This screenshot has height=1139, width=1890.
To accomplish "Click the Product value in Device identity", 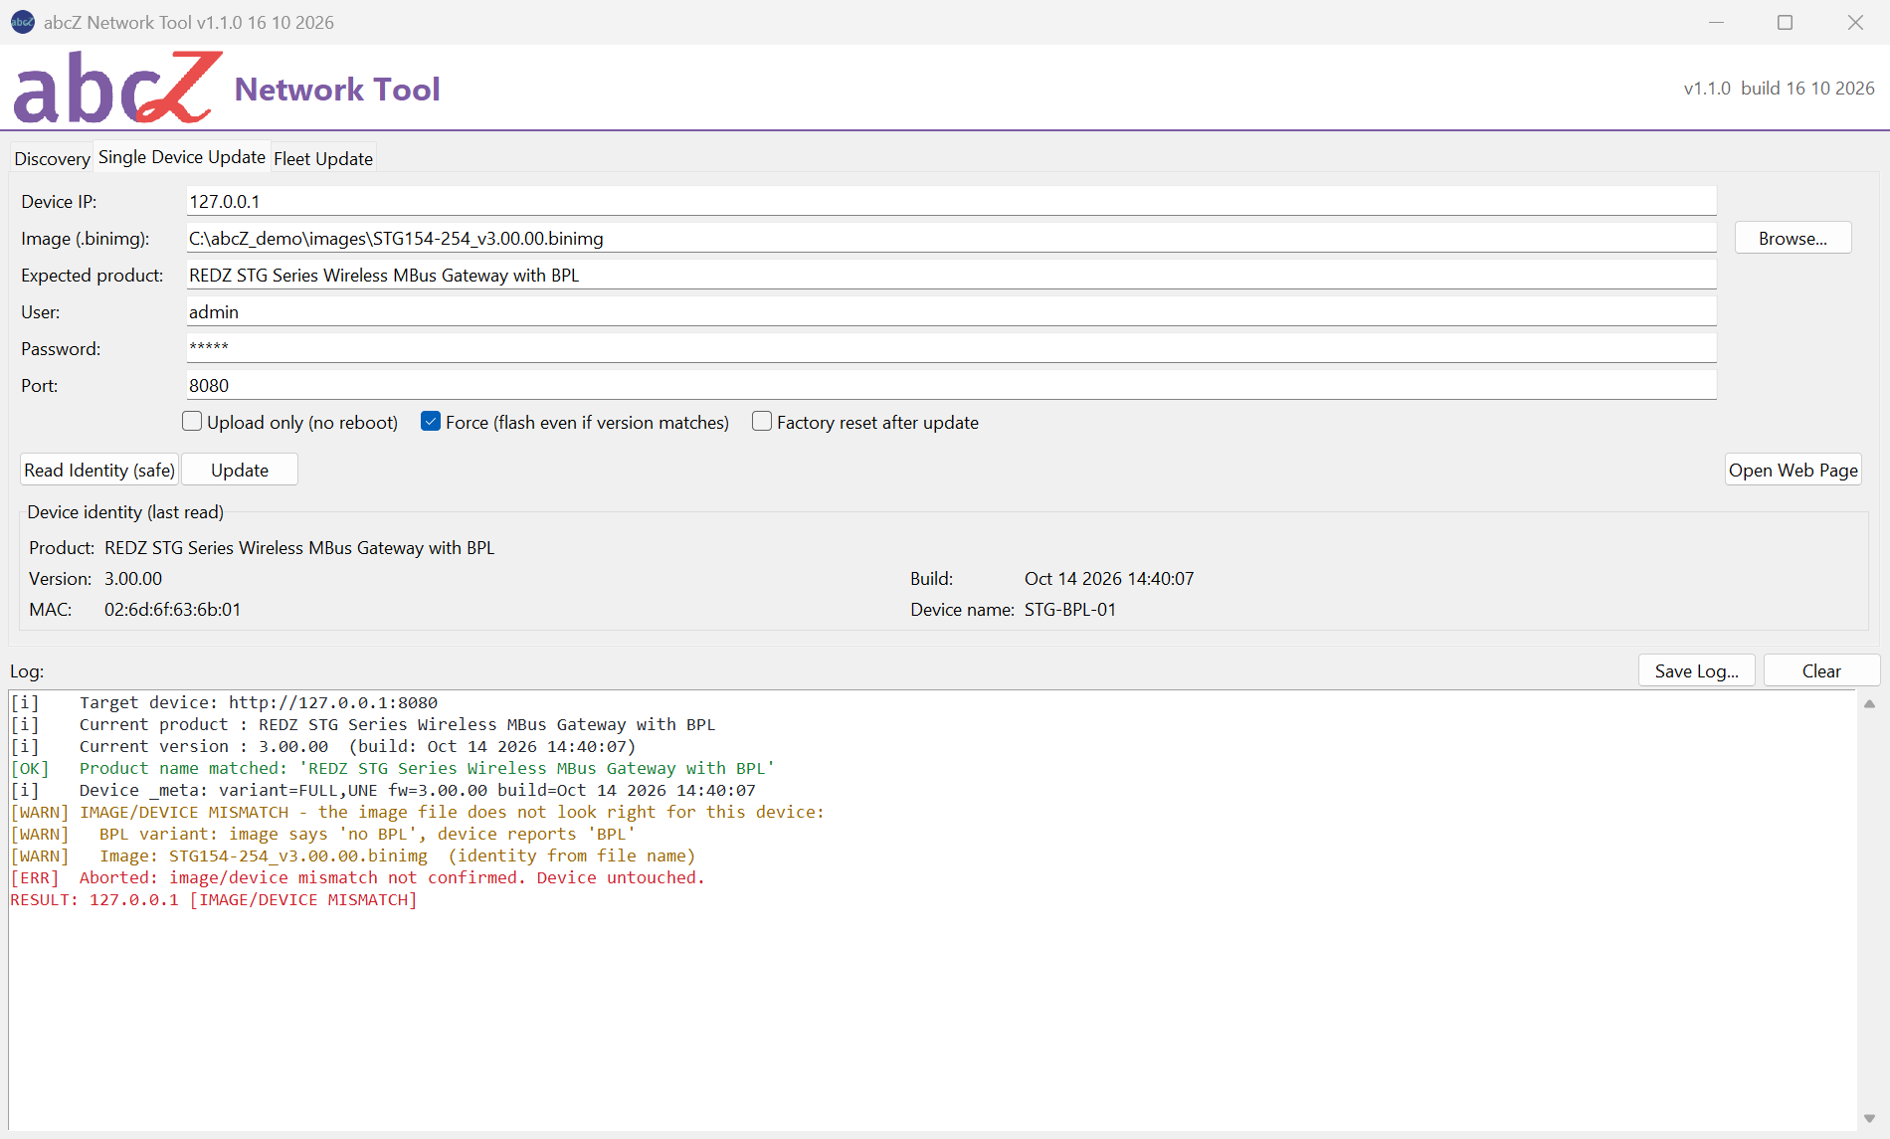I will click(x=299, y=547).
